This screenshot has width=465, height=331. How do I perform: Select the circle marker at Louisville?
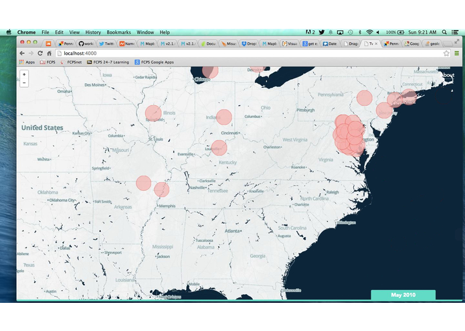coord(219,148)
